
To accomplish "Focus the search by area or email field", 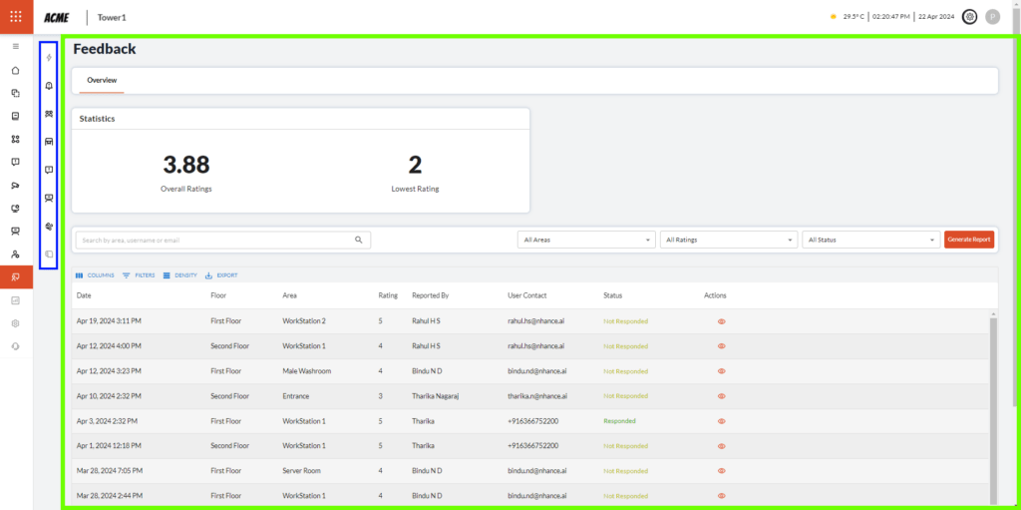I will 214,240.
